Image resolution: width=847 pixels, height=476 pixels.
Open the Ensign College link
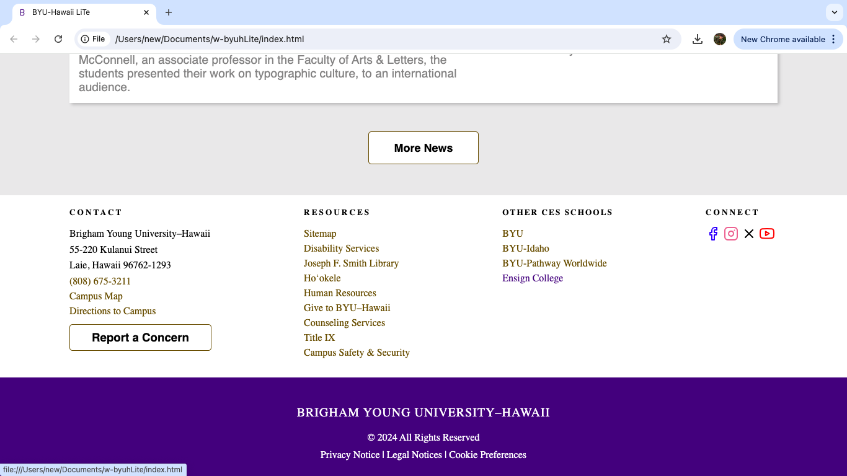(x=533, y=278)
